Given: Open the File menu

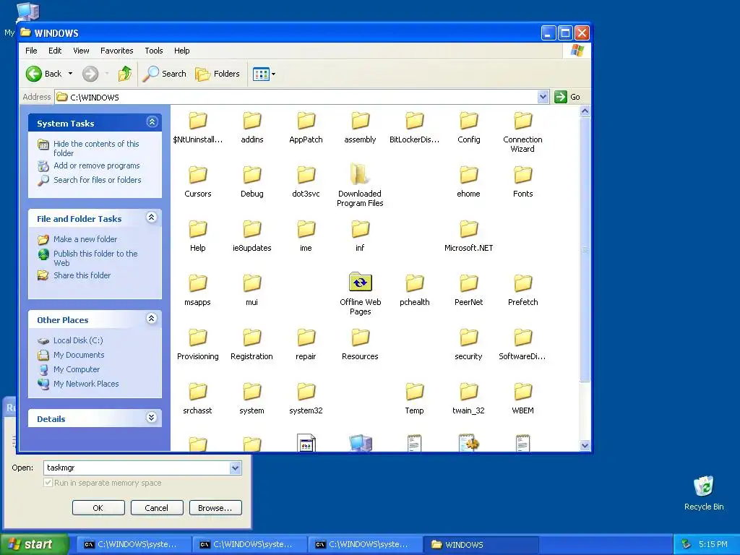Looking at the screenshot, I should tap(31, 51).
